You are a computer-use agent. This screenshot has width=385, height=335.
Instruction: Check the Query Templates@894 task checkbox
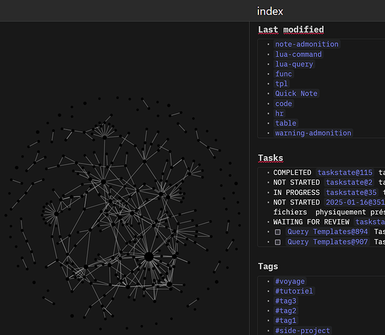point(278,232)
